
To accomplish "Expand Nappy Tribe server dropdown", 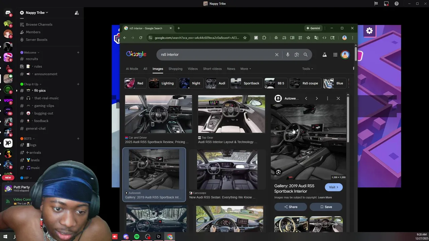I will [37, 13].
